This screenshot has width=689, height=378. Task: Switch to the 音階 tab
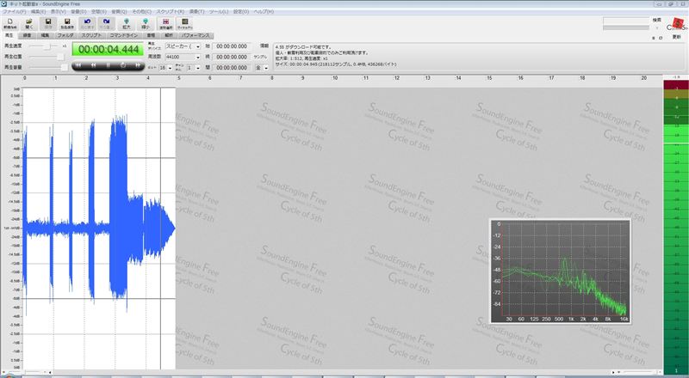(x=151, y=35)
